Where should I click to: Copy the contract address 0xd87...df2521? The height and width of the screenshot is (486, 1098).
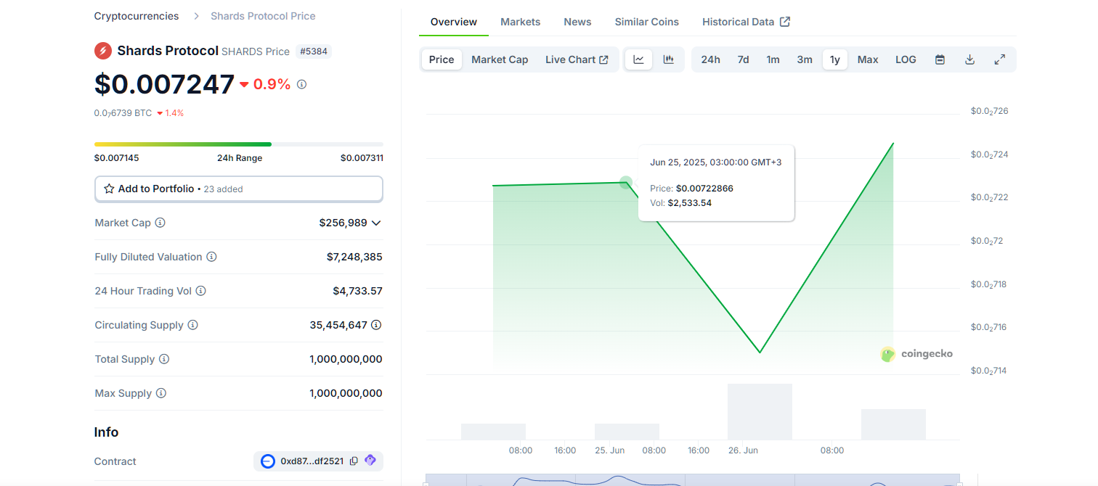coord(354,461)
